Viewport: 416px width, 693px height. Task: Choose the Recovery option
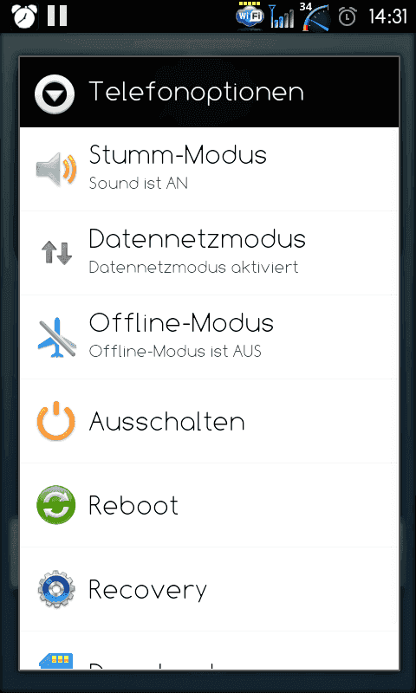(x=209, y=589)
